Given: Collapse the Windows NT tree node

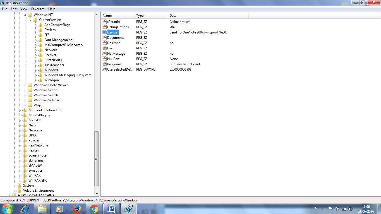Looking at the screenshot, I should point(25,15).
